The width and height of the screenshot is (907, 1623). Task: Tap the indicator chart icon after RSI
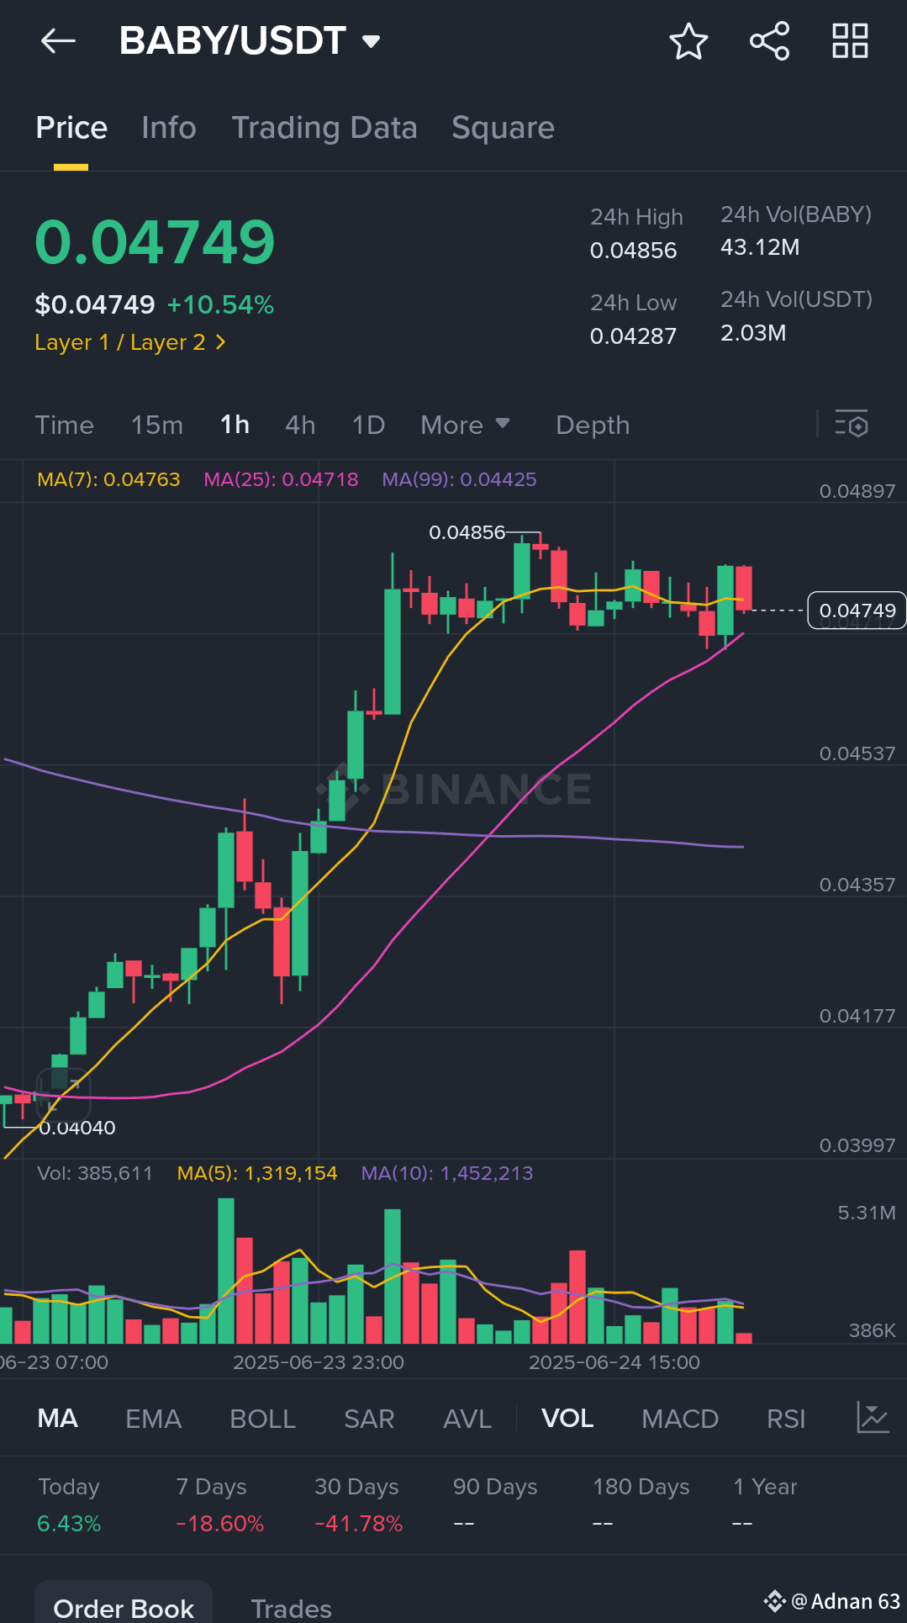point(873,1418)
